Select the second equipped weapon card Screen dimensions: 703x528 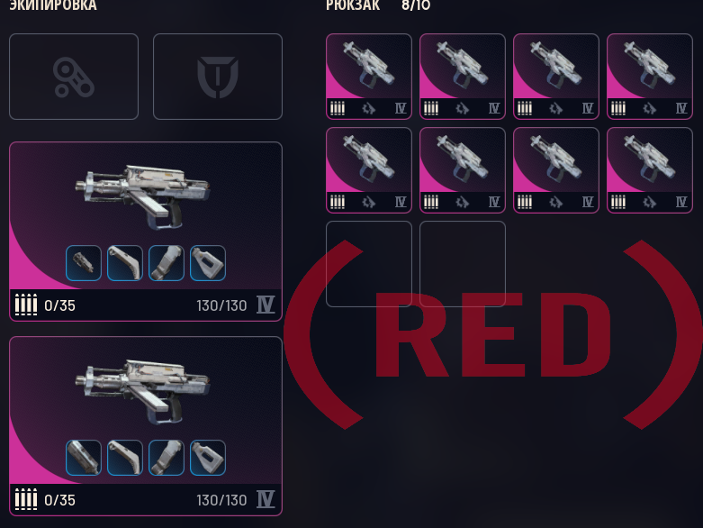click(146, 426)
